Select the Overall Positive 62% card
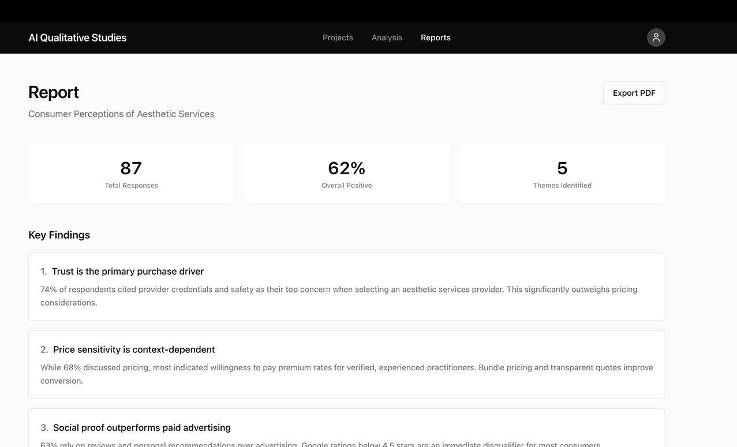This screenshot has height=447, width=737. coord(347,174)
